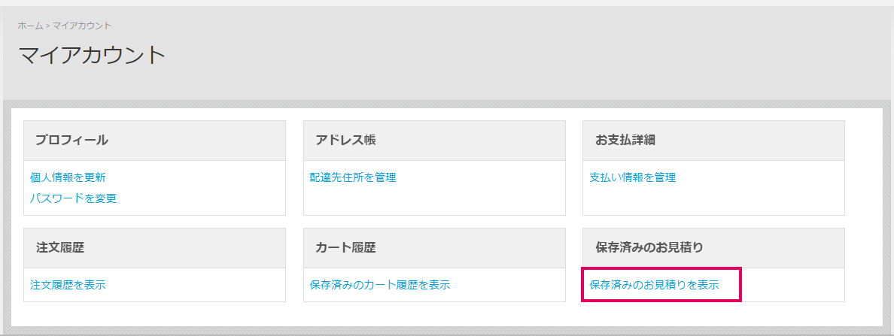Open the highlighted 保存済みのお見積りを表示 link
This screenshot has width=894, height=336.
(x=654, y=286)
